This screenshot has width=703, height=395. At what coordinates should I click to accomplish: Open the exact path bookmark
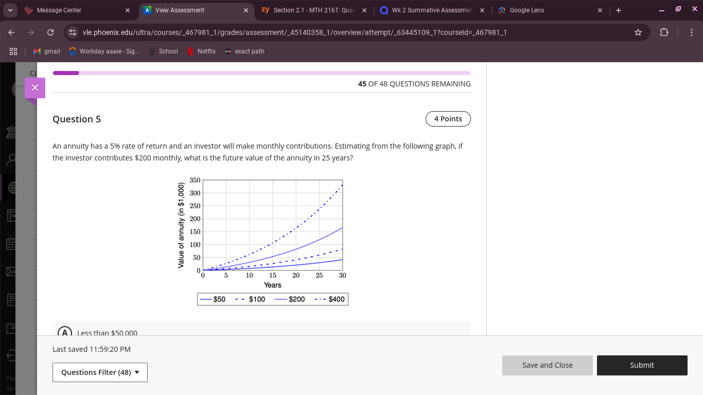point(245,51)
